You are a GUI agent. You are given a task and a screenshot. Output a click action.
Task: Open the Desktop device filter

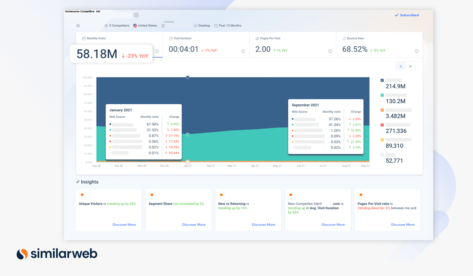pos(202,26)
